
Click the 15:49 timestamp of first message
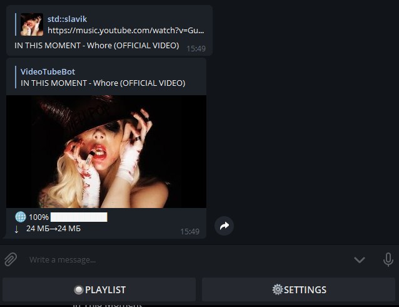(x=196, y=49)
